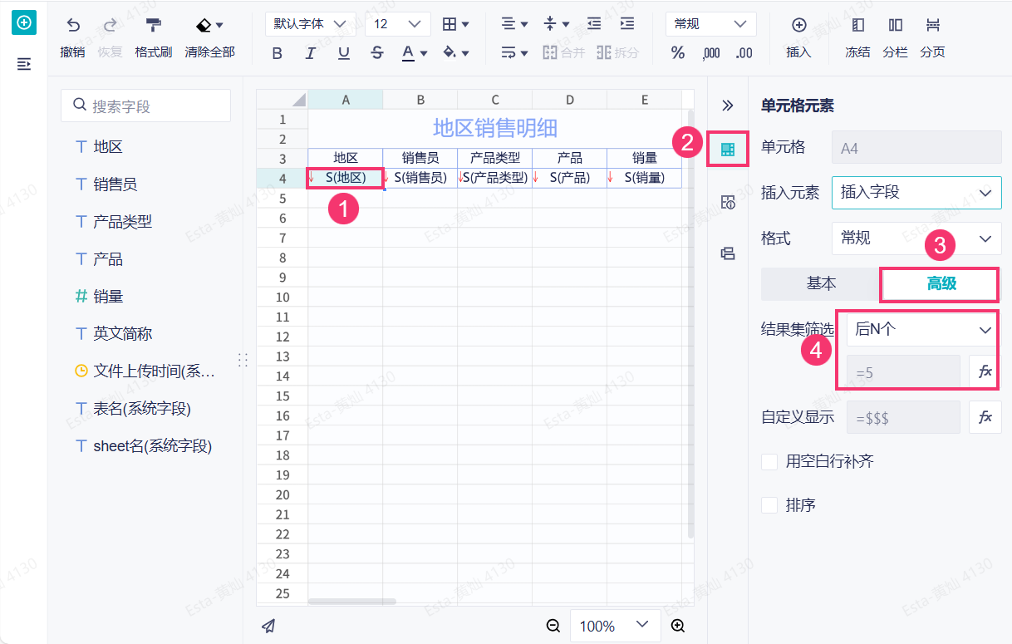
Task: Click the zoom out magnifier icon
Action: tap(553, 626)
